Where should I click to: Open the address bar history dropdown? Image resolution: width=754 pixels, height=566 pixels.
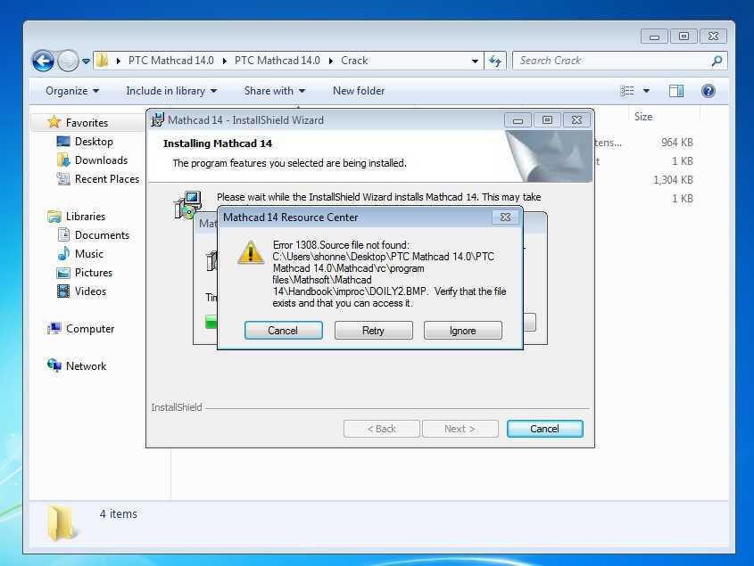pyautogui.click(x=475, y=61)
